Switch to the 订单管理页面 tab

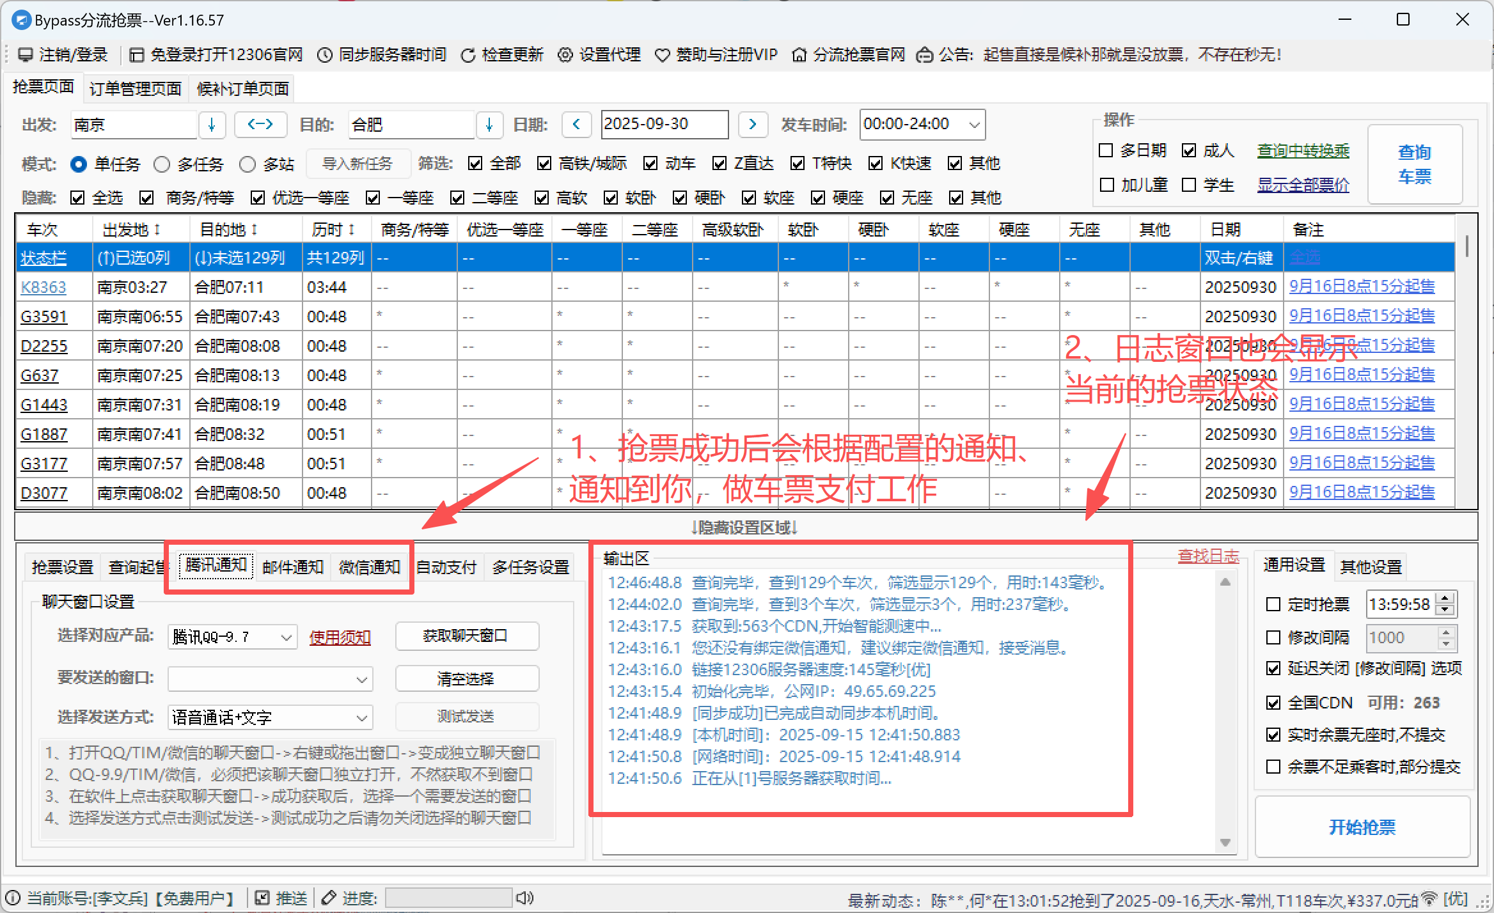[136, 88]
